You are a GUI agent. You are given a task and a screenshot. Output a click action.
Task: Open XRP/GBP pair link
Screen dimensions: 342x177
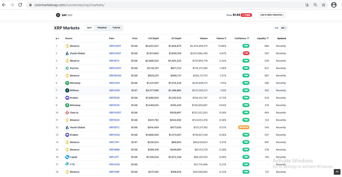pyautogui.click(x=114, y=172)
